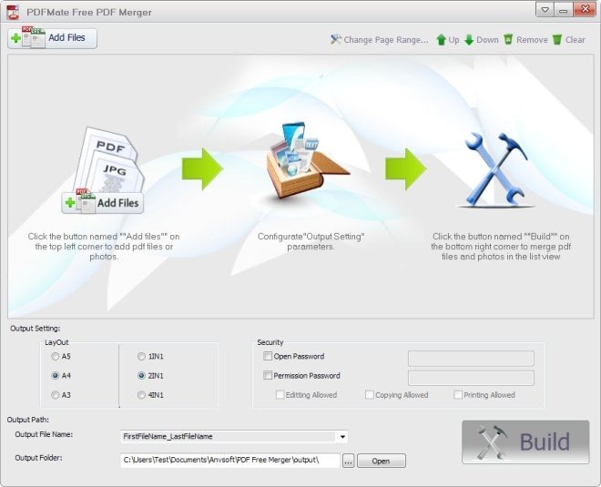
Task: Click the PDFMate app icon in title bar
Action: pos(13,12)
